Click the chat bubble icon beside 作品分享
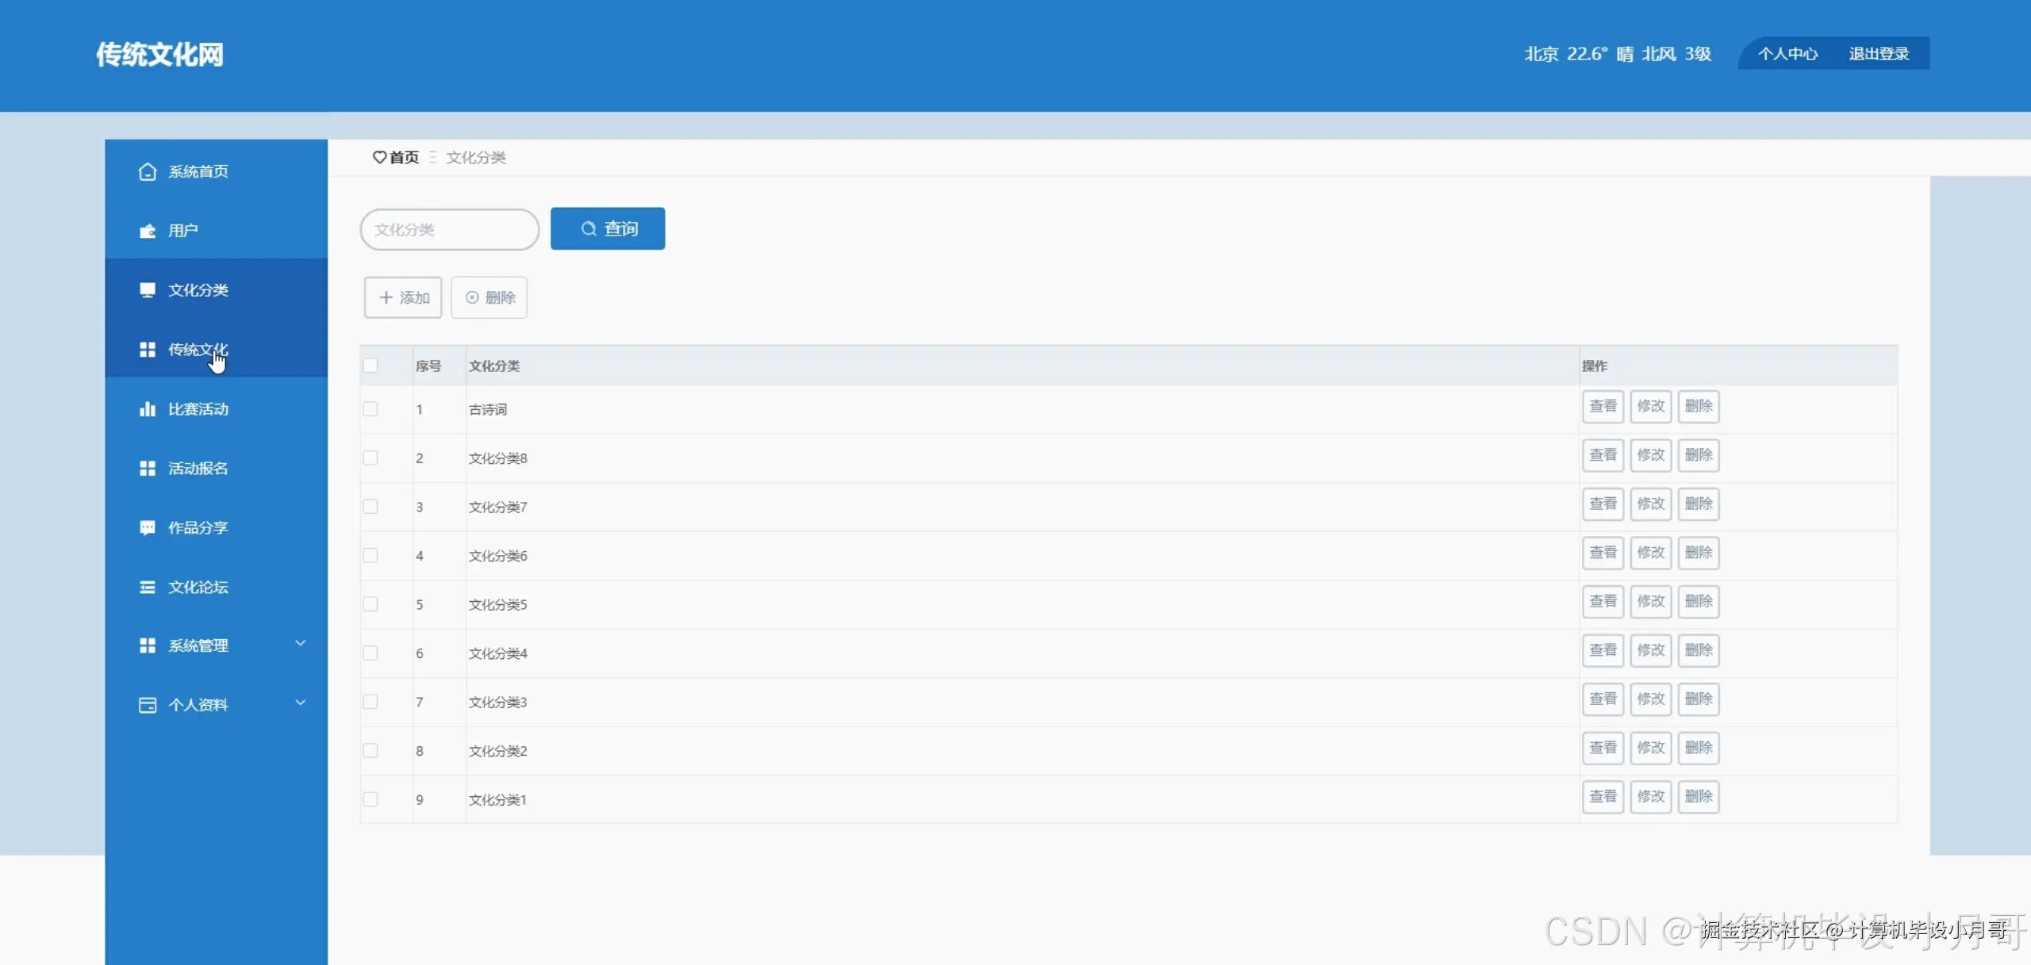Image resolution: width=2031 pixels, height=965 pixels. 148,528
